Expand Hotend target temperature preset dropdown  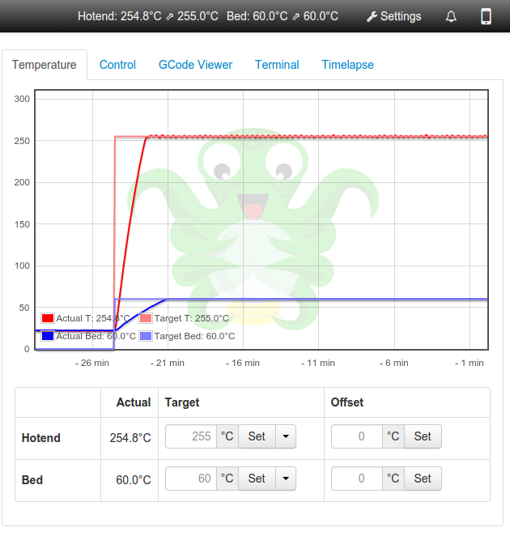pyautogui.click(x=286, y=436)
